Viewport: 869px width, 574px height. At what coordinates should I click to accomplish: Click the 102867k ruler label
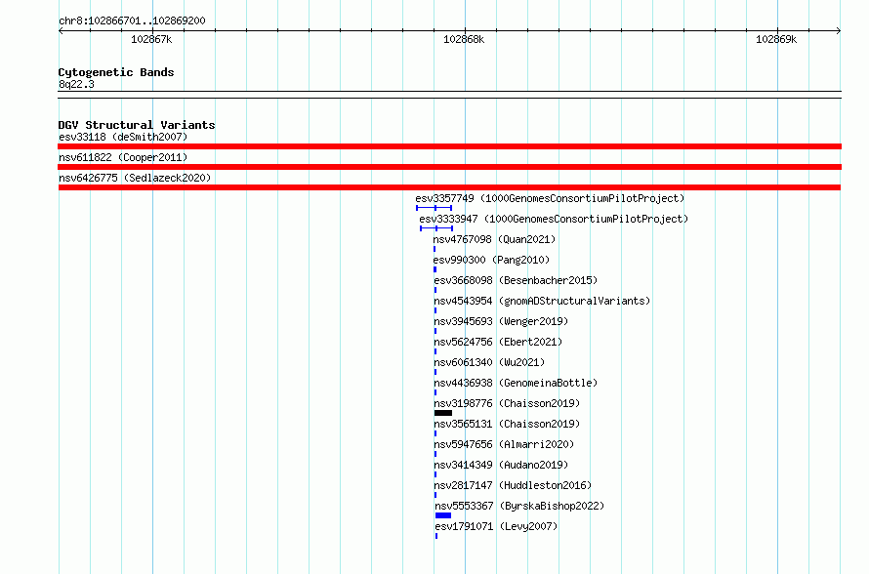click(x=151, y=39)
